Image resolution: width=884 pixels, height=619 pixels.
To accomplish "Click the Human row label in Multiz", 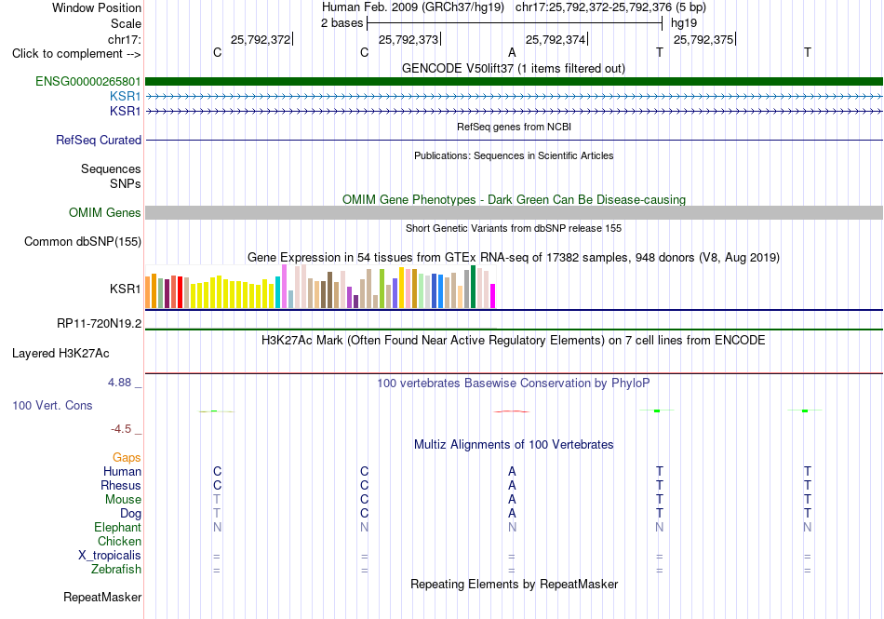I will (122, 471).
